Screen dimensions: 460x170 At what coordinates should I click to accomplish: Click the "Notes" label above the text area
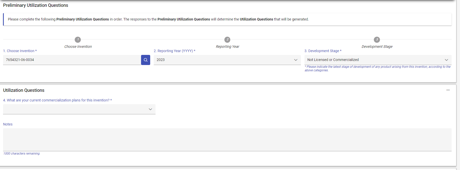click(8, 124)
